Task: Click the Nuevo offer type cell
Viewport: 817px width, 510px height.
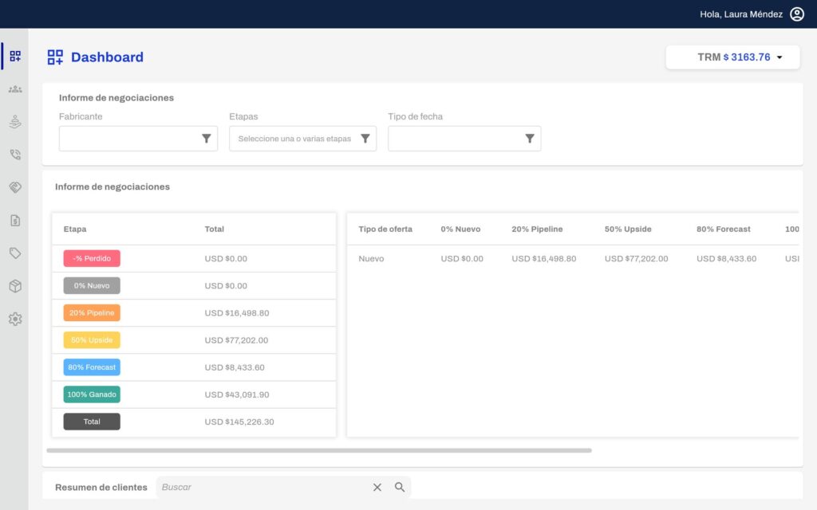Action: pyautogui.click(x=371, y=259)
